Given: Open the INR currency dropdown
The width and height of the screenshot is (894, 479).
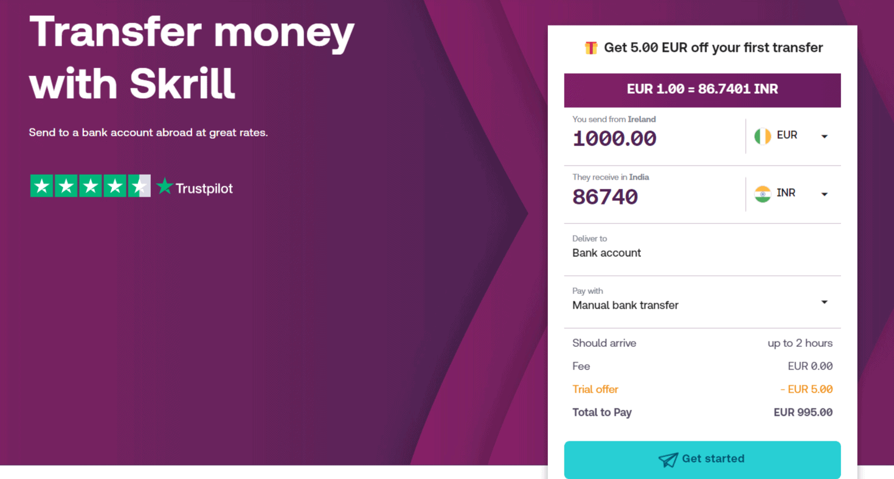Looking at the screenshot, I should 825,194.
